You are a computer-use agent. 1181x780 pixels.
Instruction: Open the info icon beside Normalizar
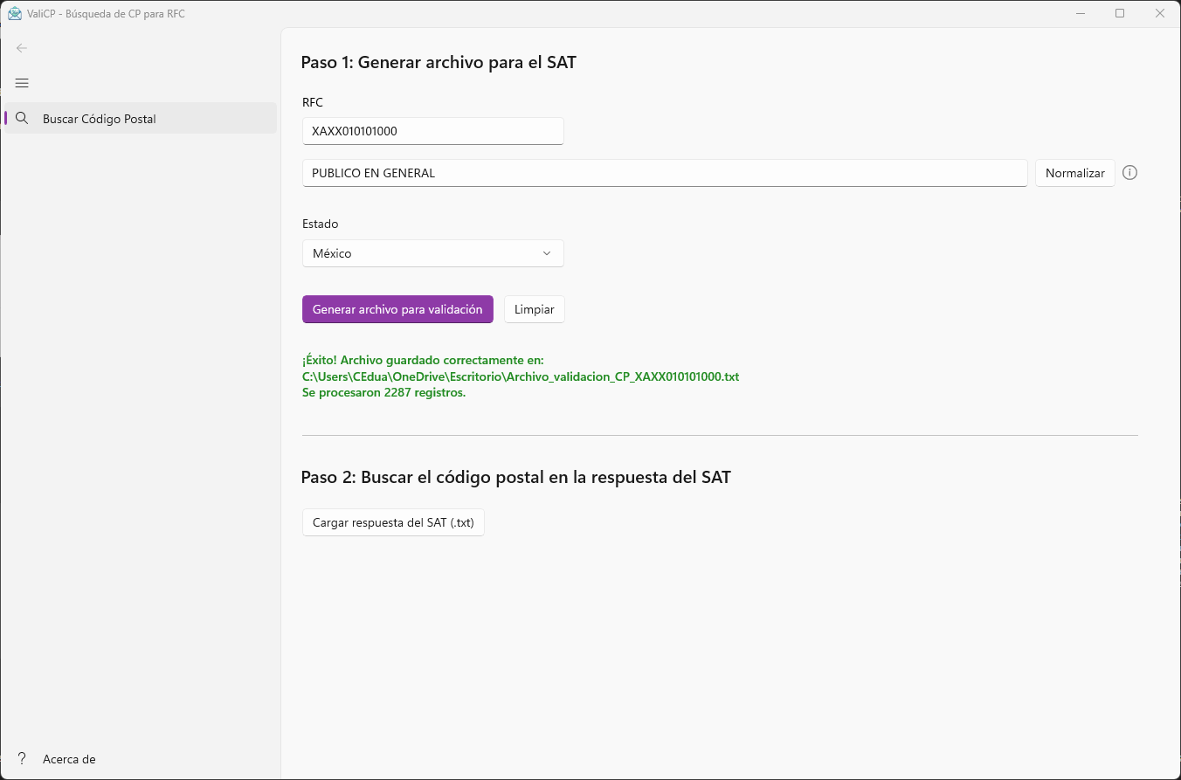click(1129, 173)
